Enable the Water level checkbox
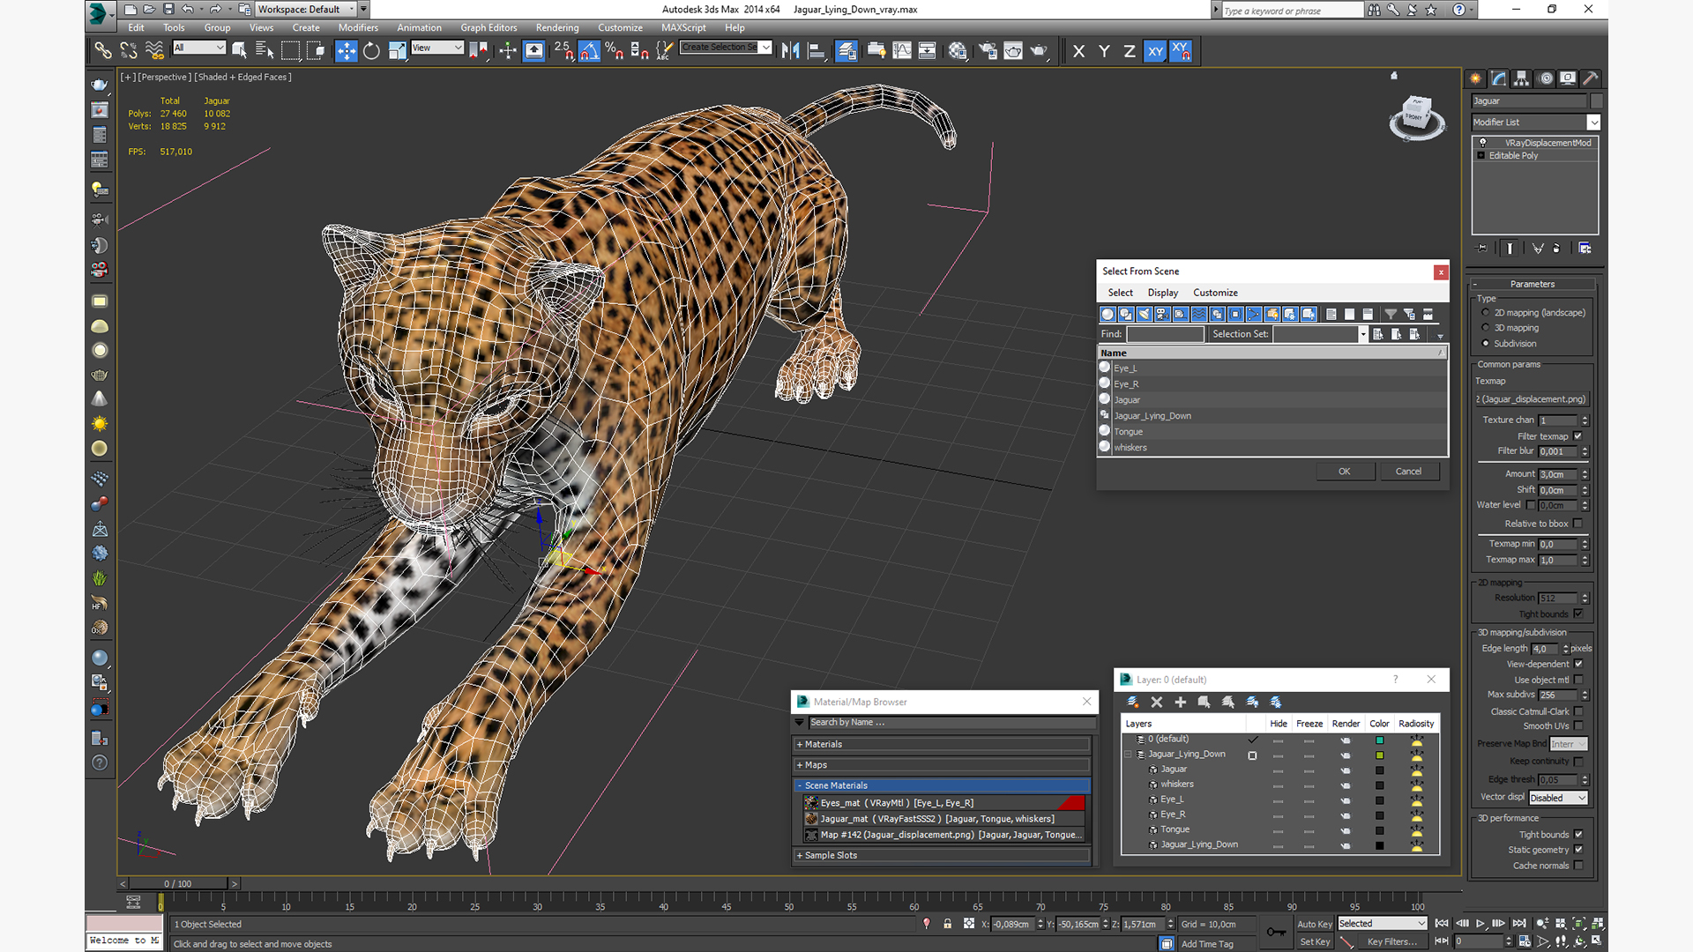This screenshot has width=1693, height=952. (x=1532, y=505)
